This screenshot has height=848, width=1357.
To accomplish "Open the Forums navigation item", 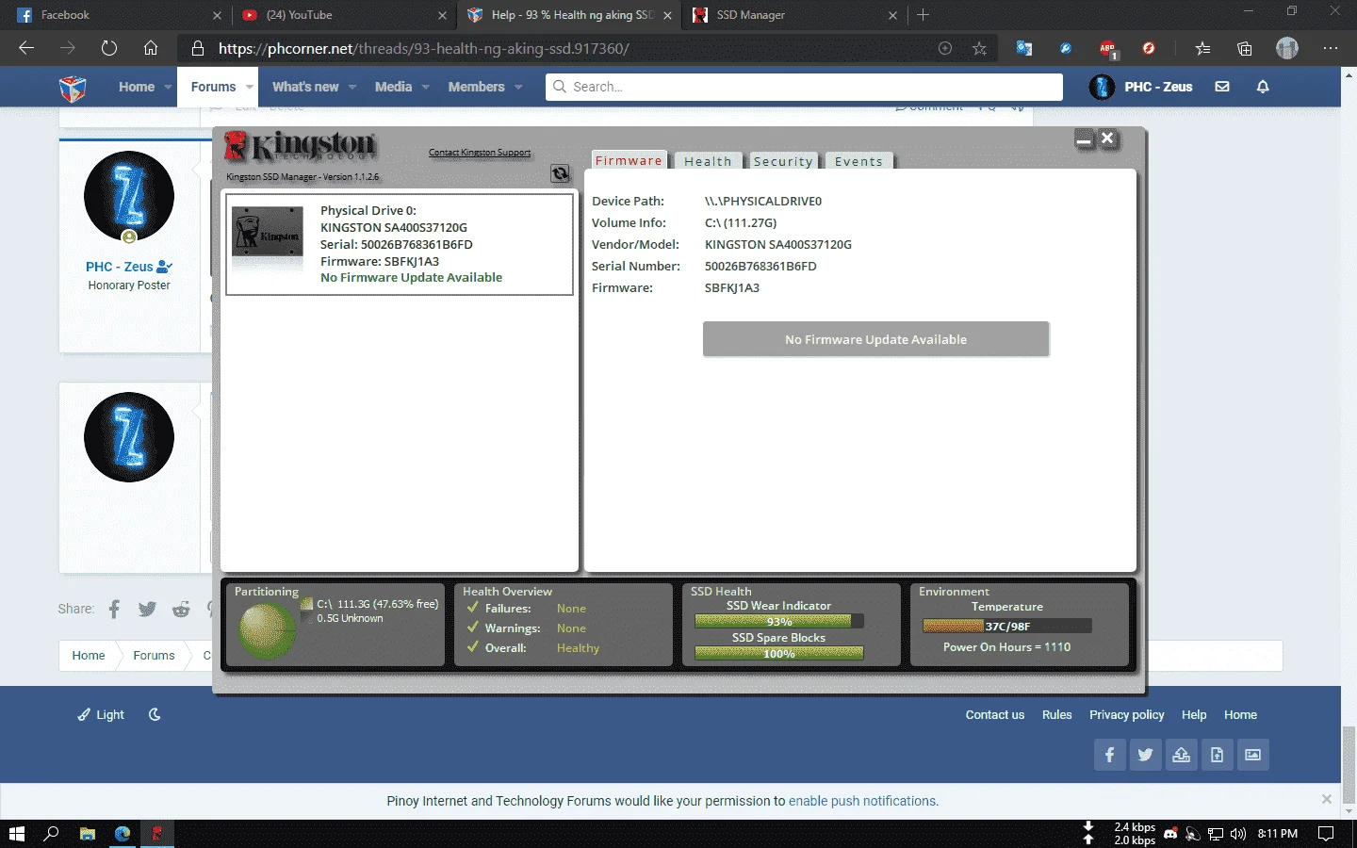I will point(213,87).
